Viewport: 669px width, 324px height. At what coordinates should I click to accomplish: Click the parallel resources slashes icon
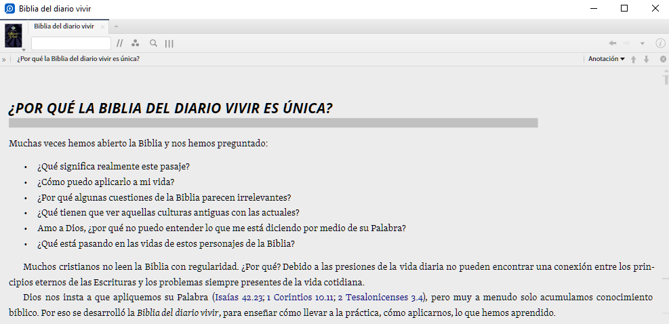(x=120, y=43)
